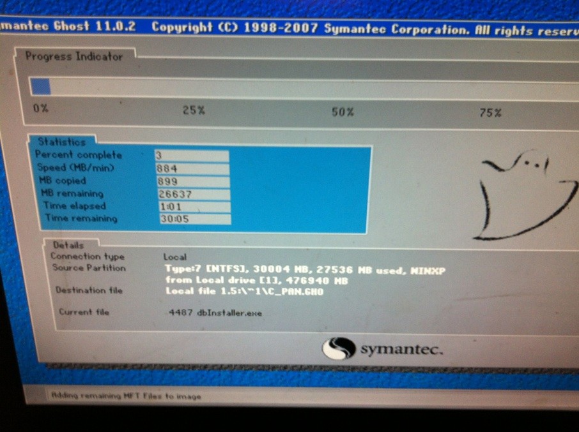Click the 'from Local drive [1]' line

point(257,281)
